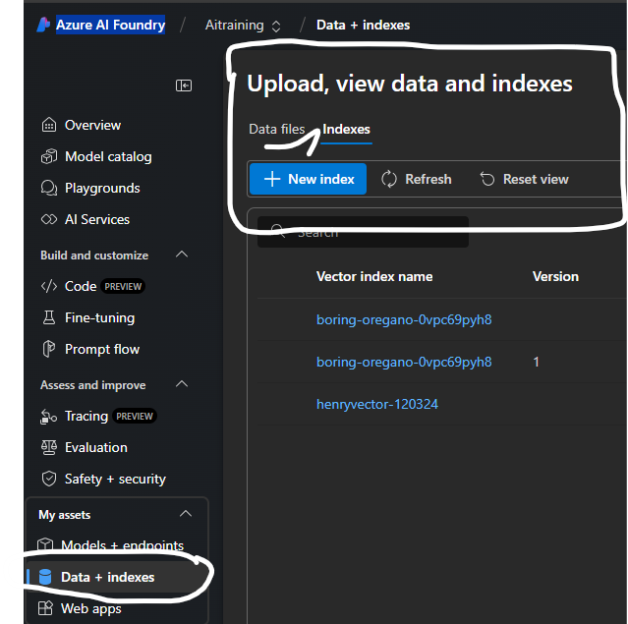Click the Tracing icon
The height and width of the screenshot is (624, 628).
49,416
